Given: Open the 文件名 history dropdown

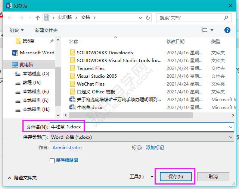Looking at the screenshot, I should (x=231, y=127).
